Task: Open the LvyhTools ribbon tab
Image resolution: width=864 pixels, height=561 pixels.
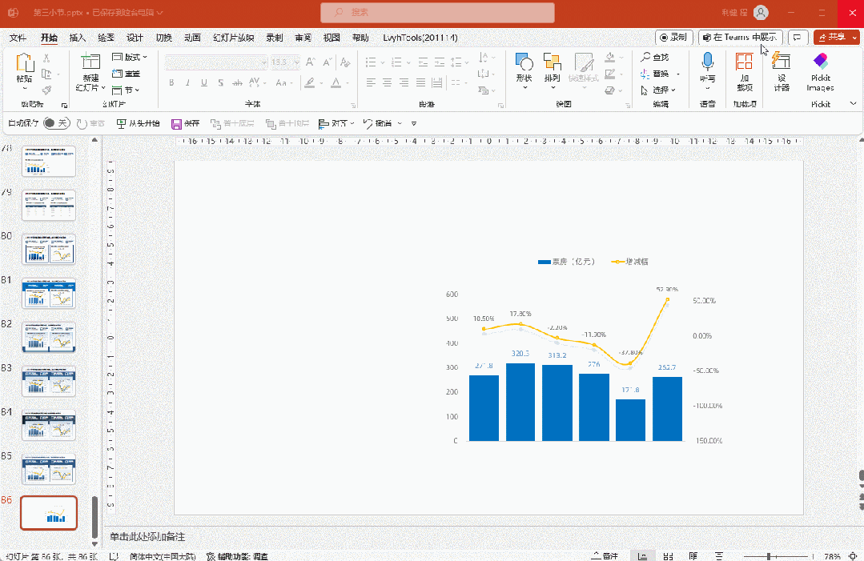Action: click(x=420, y=38)
